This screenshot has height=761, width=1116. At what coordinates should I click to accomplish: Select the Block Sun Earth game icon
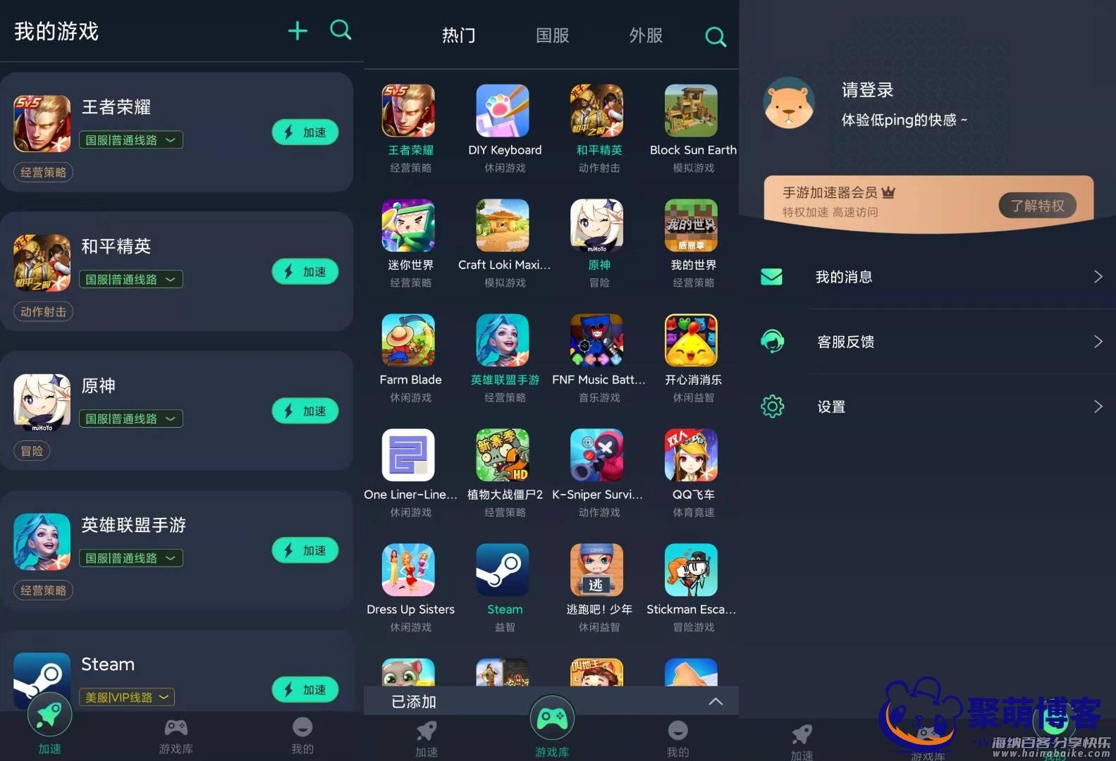(691, 111)
